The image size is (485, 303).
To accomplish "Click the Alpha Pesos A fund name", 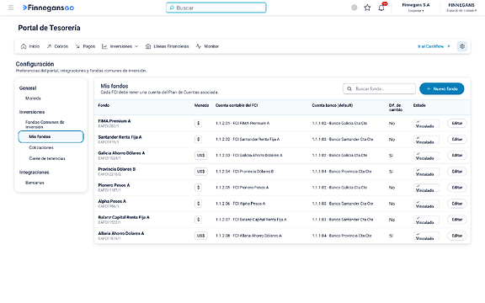I will (112, 201).
